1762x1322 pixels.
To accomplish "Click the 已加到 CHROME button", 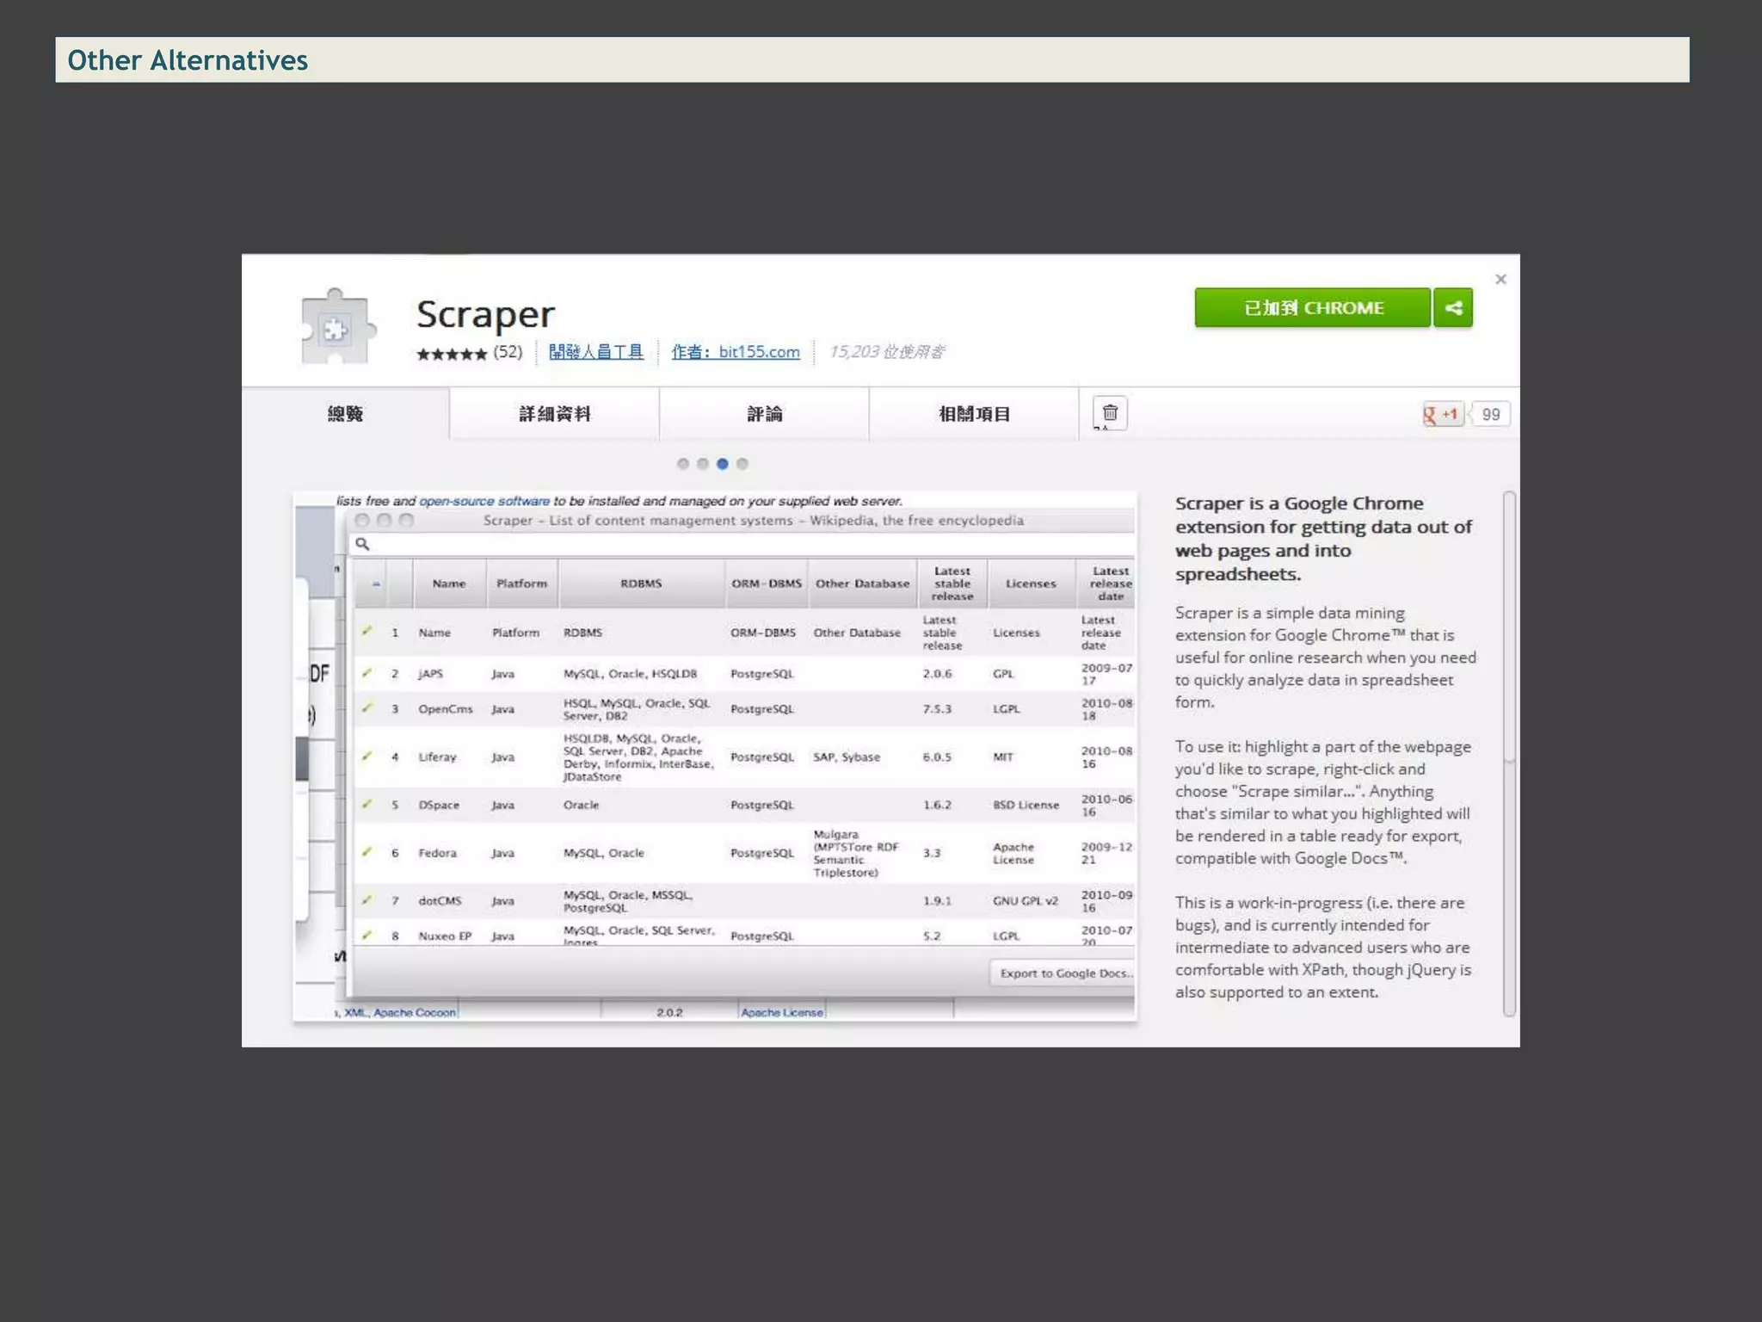I will pos(1312,308).
